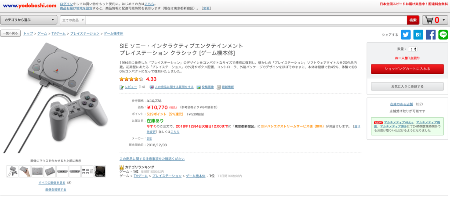Expand the cart dropdown arrow
Viewport: 450px width, 199px height.
coord(444,20)
